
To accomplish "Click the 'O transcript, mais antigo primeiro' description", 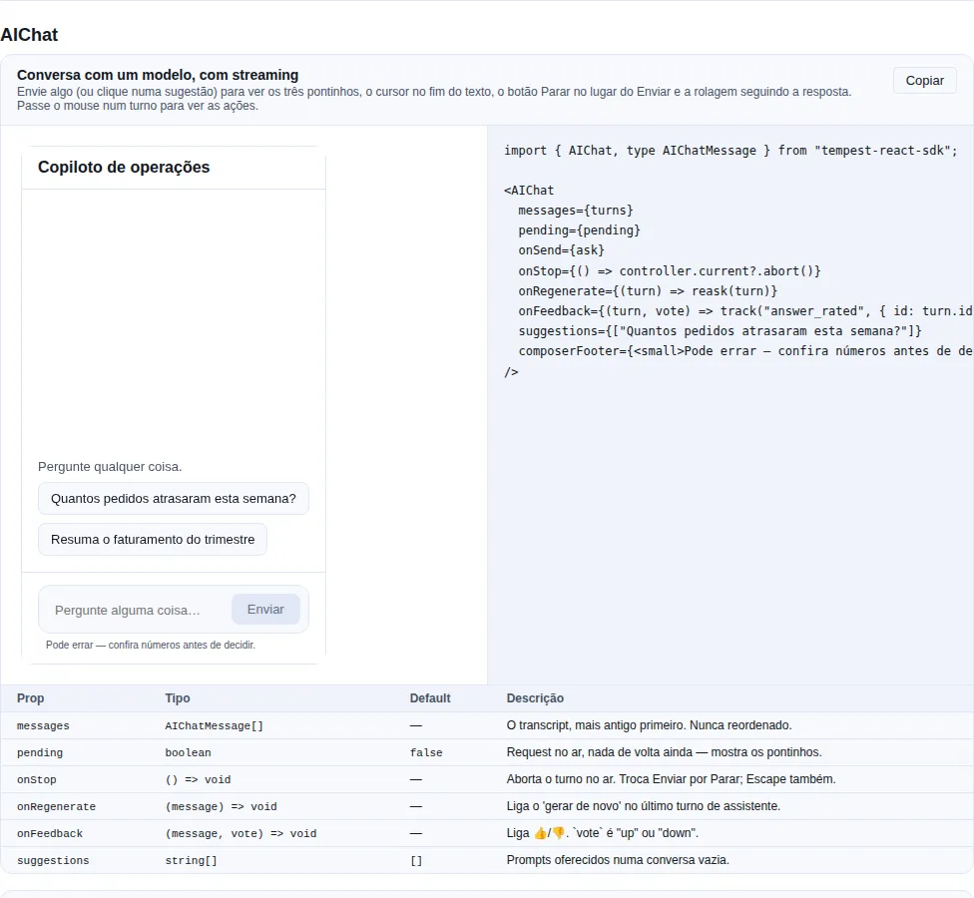I will (x=649, y=725).
